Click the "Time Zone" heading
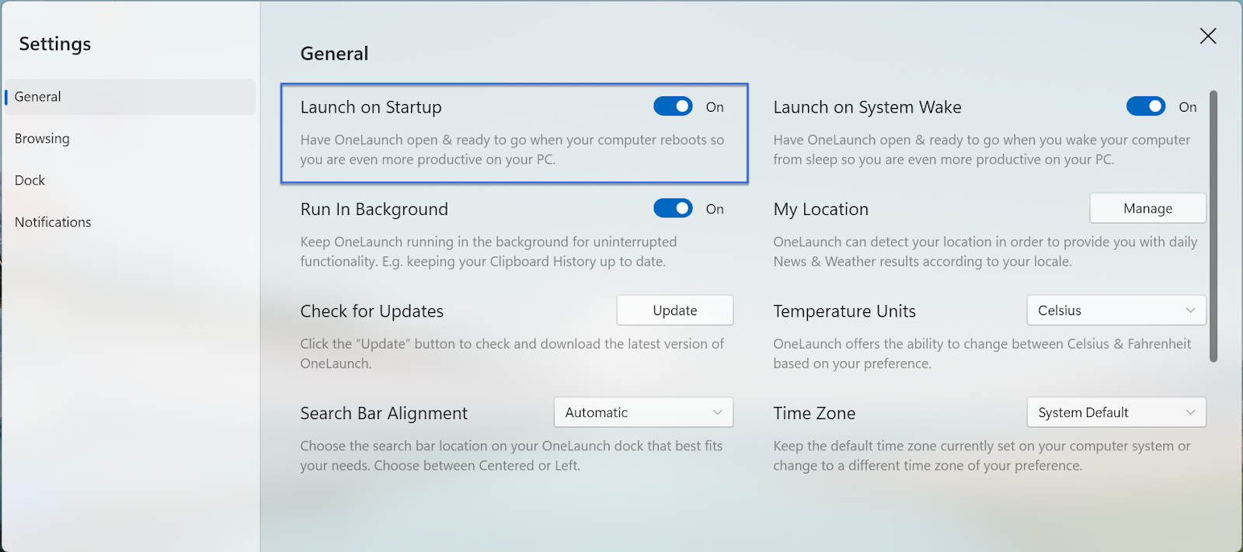 [814, 413]
